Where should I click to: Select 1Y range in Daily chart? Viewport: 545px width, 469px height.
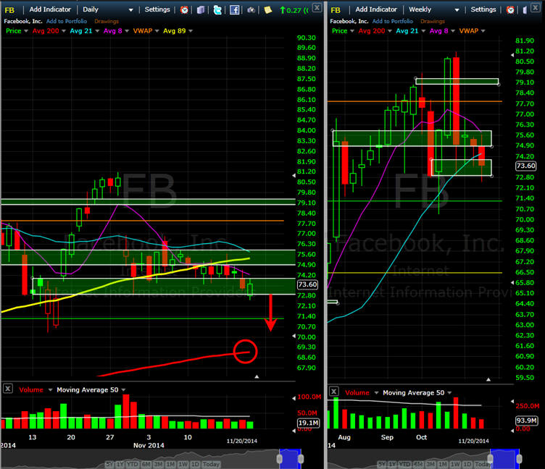point(120,464)
